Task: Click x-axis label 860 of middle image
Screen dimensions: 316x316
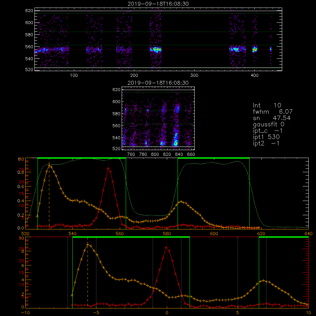Action: [x=191, y=155]
